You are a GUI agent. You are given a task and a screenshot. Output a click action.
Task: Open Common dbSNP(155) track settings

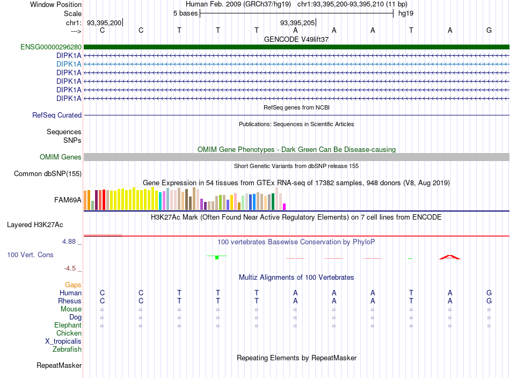coord(47,174)
